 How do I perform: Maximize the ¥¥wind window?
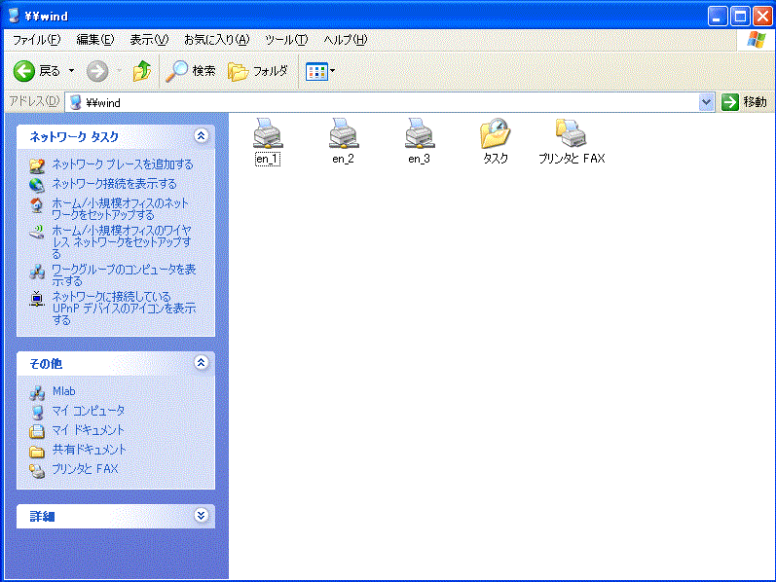point(740,17)
